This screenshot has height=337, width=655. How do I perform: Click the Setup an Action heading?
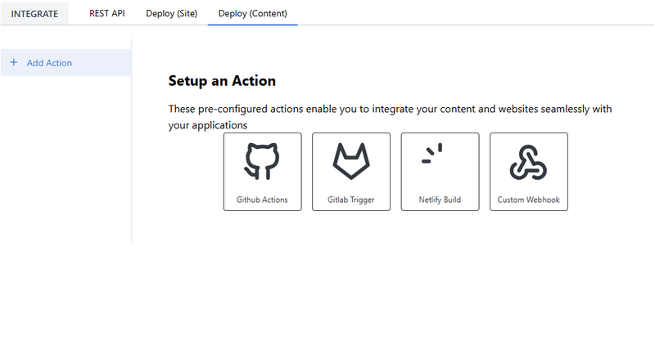222,81
